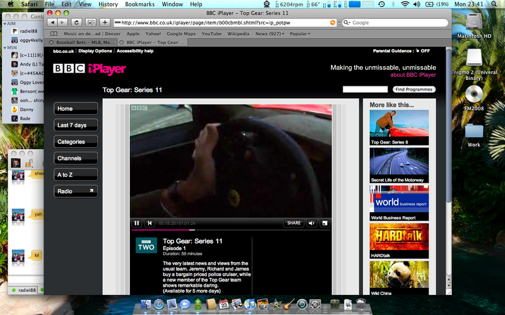Open Trash in the Dock

tap(361, 304)
